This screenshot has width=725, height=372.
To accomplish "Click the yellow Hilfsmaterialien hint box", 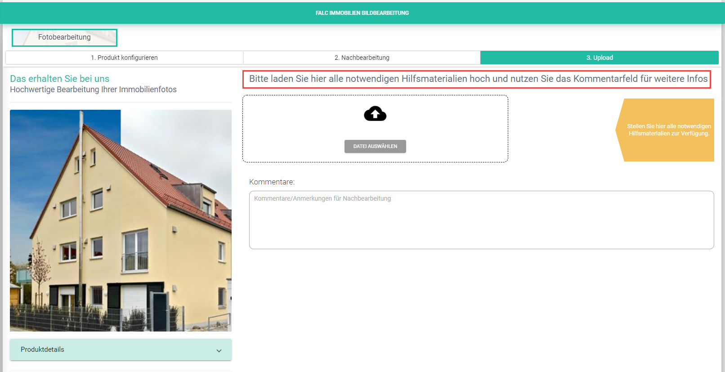I will (x=668, y=130).
